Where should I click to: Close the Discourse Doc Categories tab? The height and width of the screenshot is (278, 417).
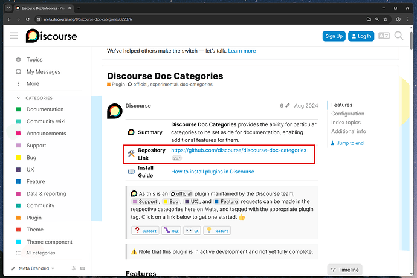[x=69, y=8]
